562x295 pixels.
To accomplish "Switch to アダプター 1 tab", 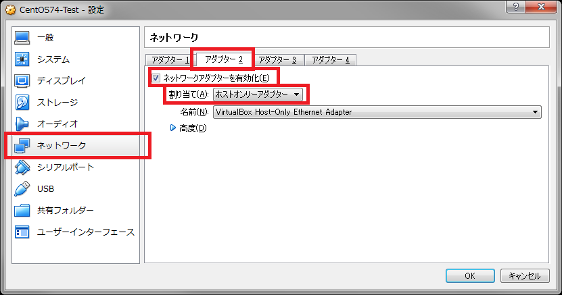I will pos(170,59).
